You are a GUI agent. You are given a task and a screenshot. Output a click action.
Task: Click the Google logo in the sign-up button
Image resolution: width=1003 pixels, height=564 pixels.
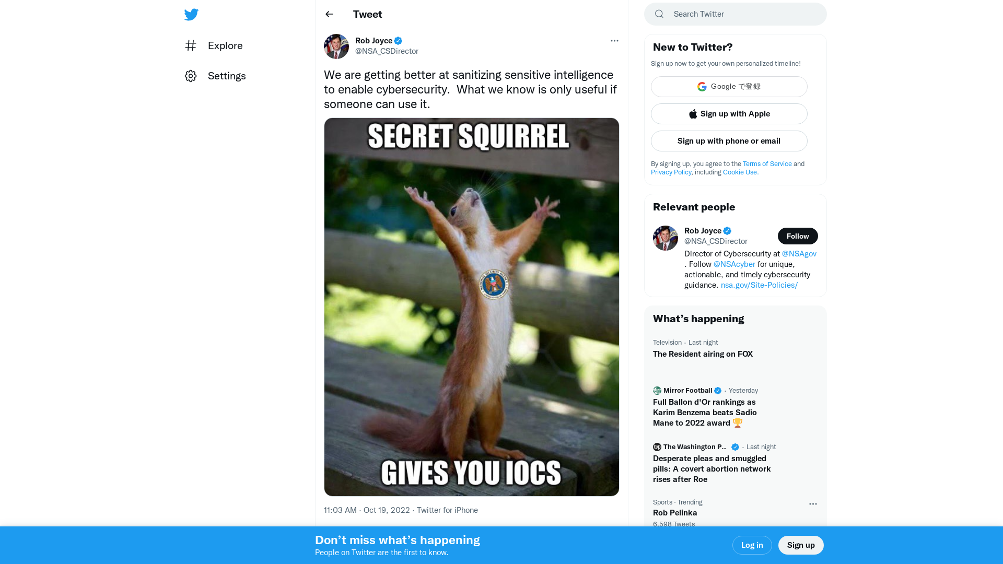[x=702, y=87]
